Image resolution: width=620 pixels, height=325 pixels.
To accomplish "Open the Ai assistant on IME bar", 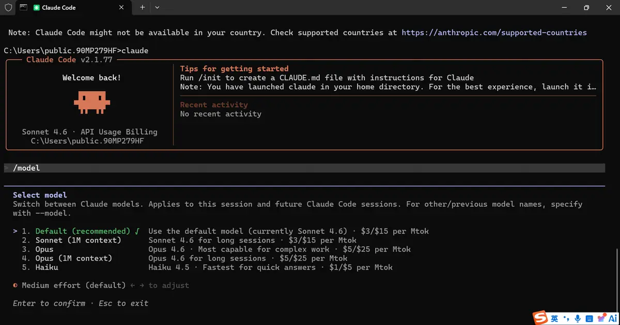I will click(x=612, y=319).
